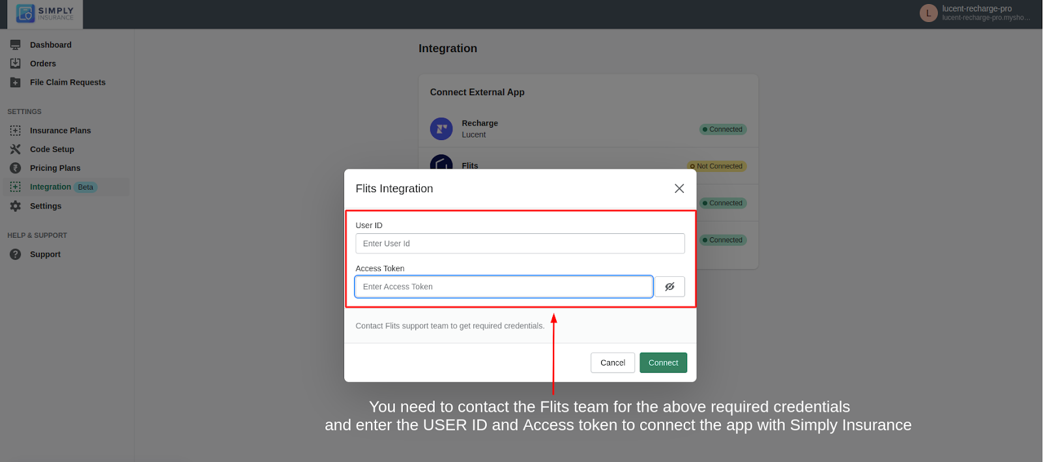Click the Simply Insurance logo
Image resolution: width=1043 pixels, height=462 pixels.
(45, 14)
